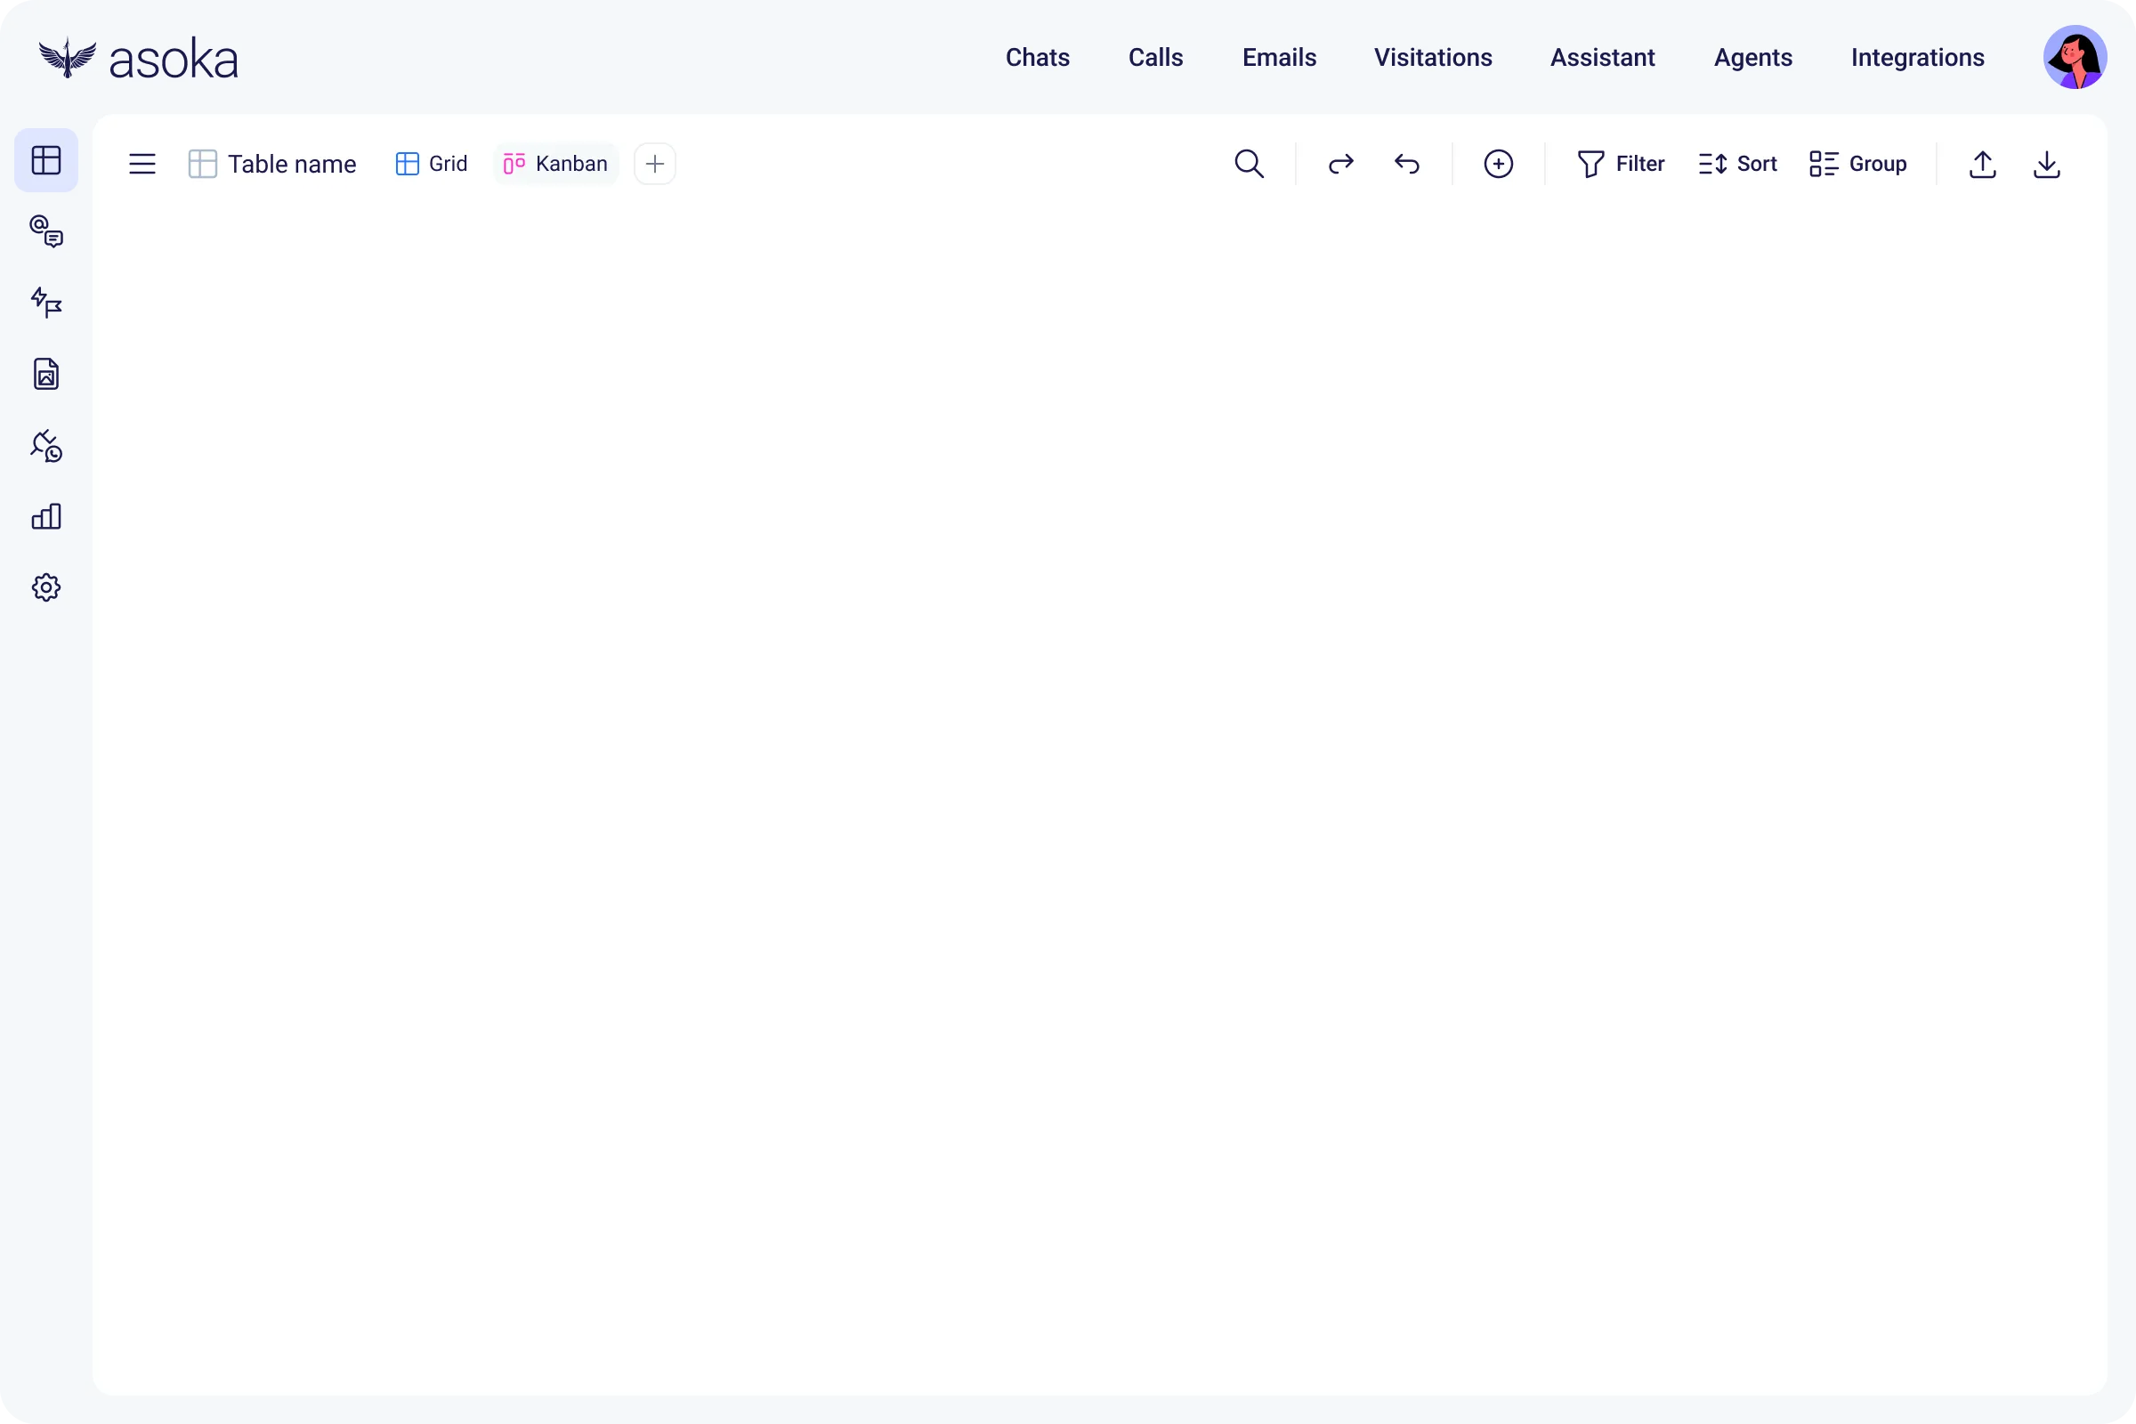Click the upload arrow icon
This screenshot has width=2136, height=1424.
(x=1983, y=165)
